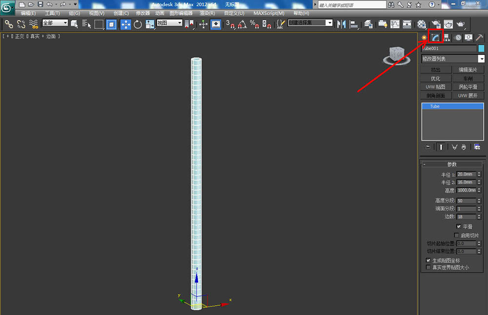Open the 编辑(E) menu
Image resolution: width=488 pixels, height=315 pixels.
(x=28, y=13)
